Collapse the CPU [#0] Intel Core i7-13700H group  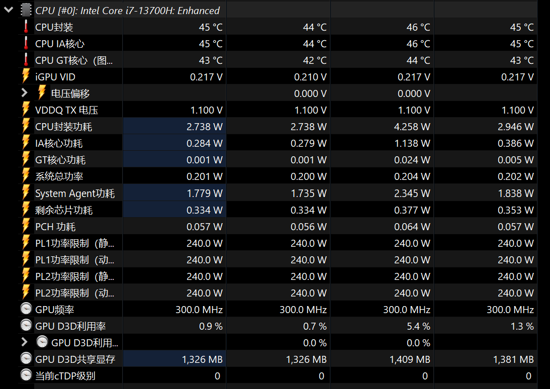pyautogui.click(x=9, y=10)
